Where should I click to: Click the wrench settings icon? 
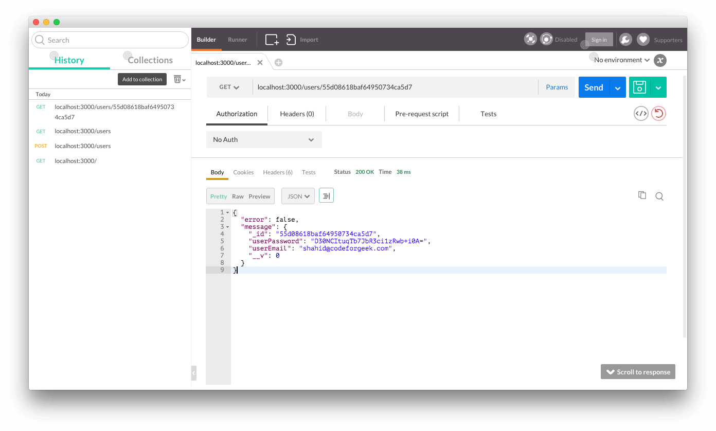point(625,40)
